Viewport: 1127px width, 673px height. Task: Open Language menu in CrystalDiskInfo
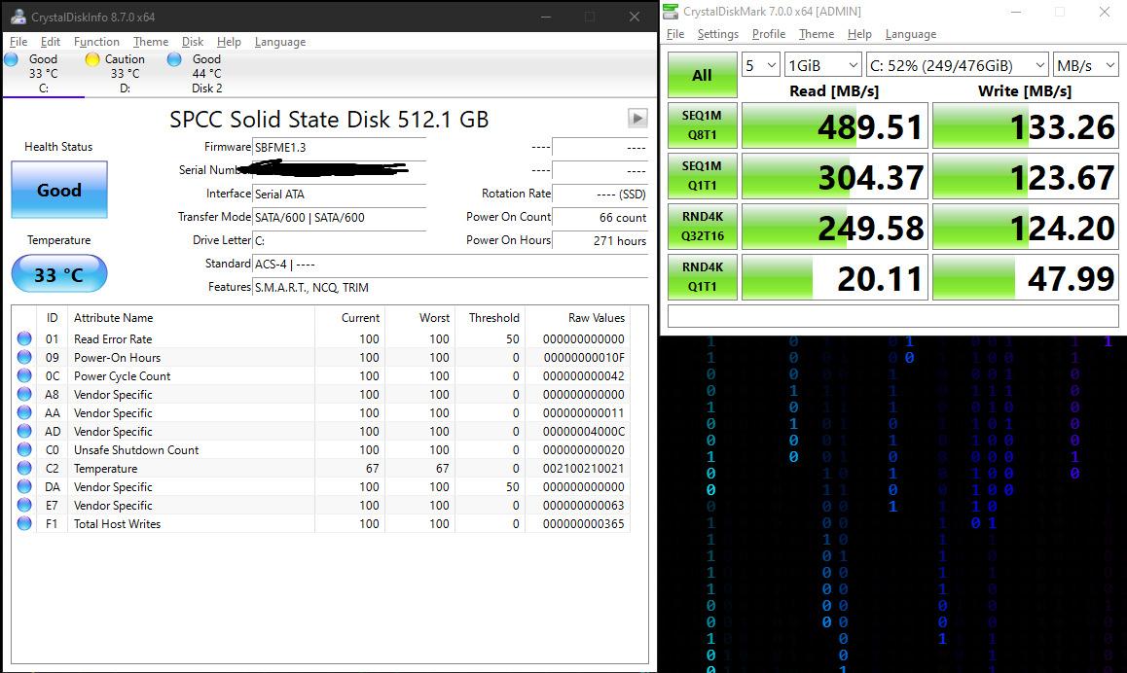280,42
